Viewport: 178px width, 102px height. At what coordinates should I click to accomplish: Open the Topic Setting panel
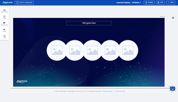pyautogui.click(x=4, y=11)
